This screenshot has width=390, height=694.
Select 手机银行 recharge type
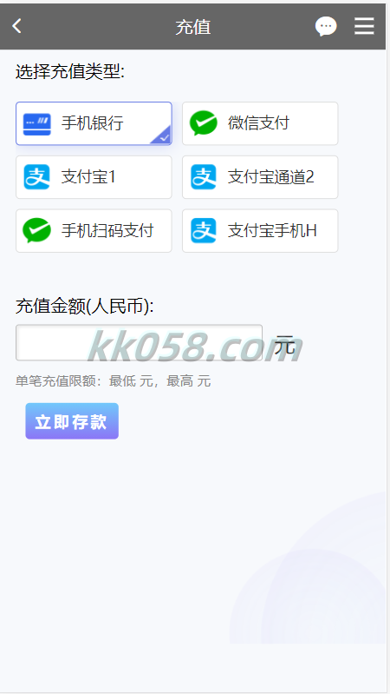pos(94,123)
